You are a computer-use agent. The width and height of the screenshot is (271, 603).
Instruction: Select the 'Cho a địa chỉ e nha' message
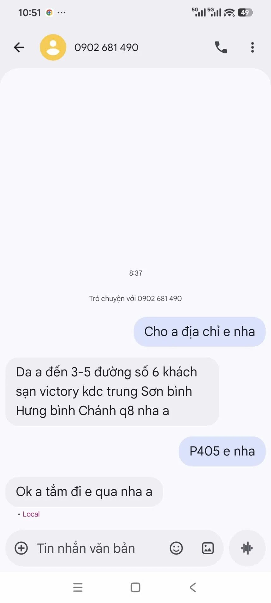(x=200, y=332)
